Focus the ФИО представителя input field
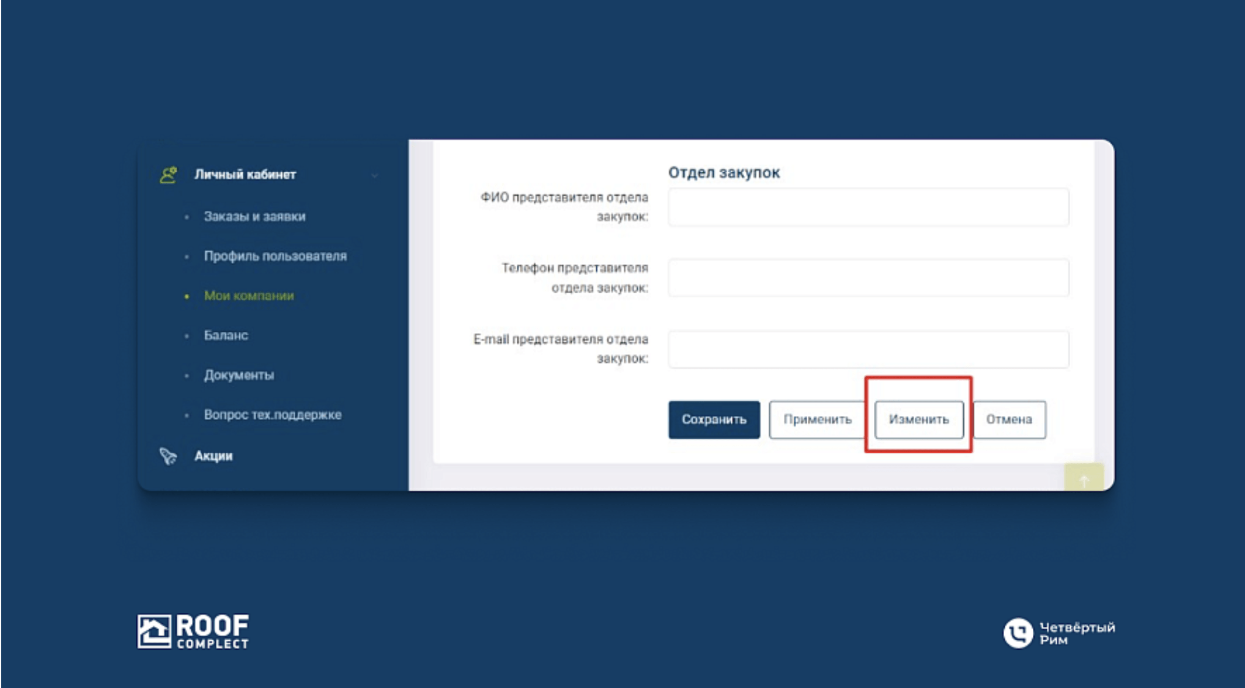Screen dimensions: 1245x688 coord(868,207)
